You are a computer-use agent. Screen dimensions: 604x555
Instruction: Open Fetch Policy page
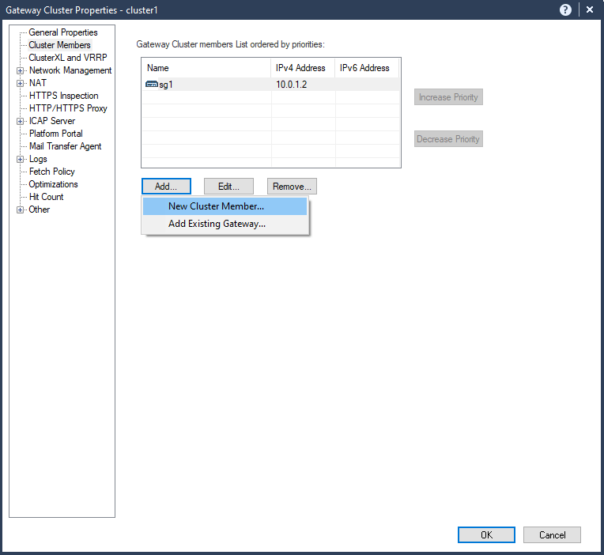(51, 172)
